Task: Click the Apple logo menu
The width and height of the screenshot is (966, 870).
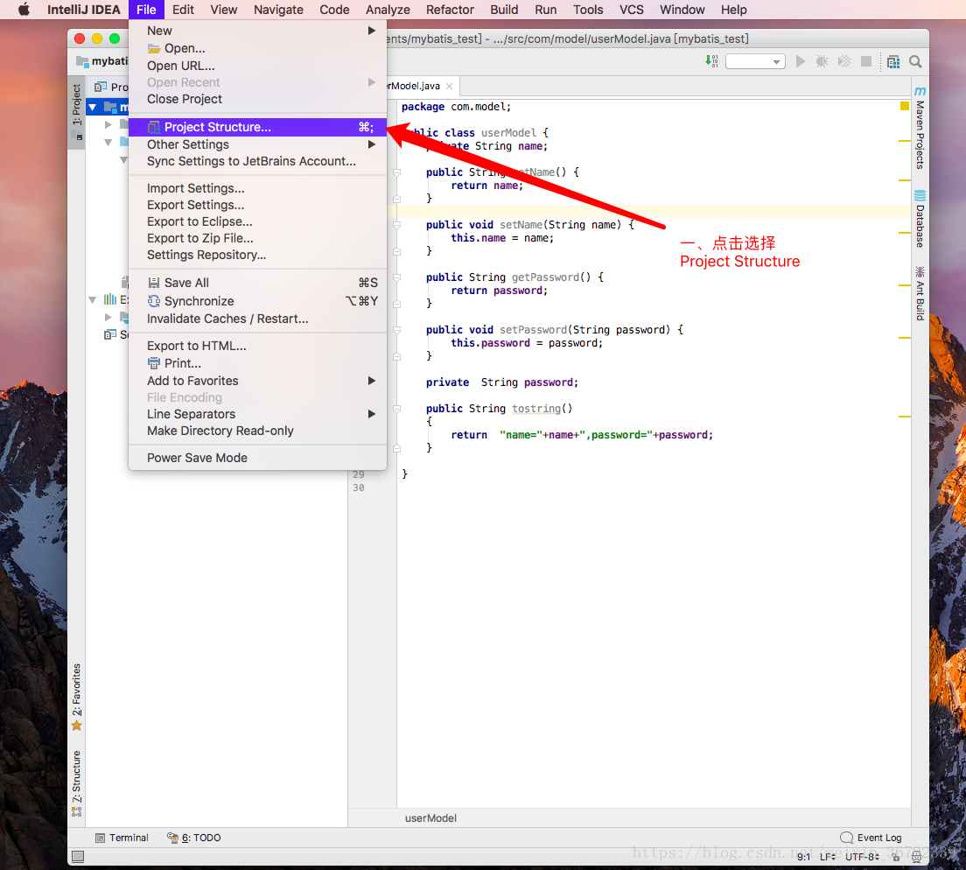Action: tap(24, 10)
